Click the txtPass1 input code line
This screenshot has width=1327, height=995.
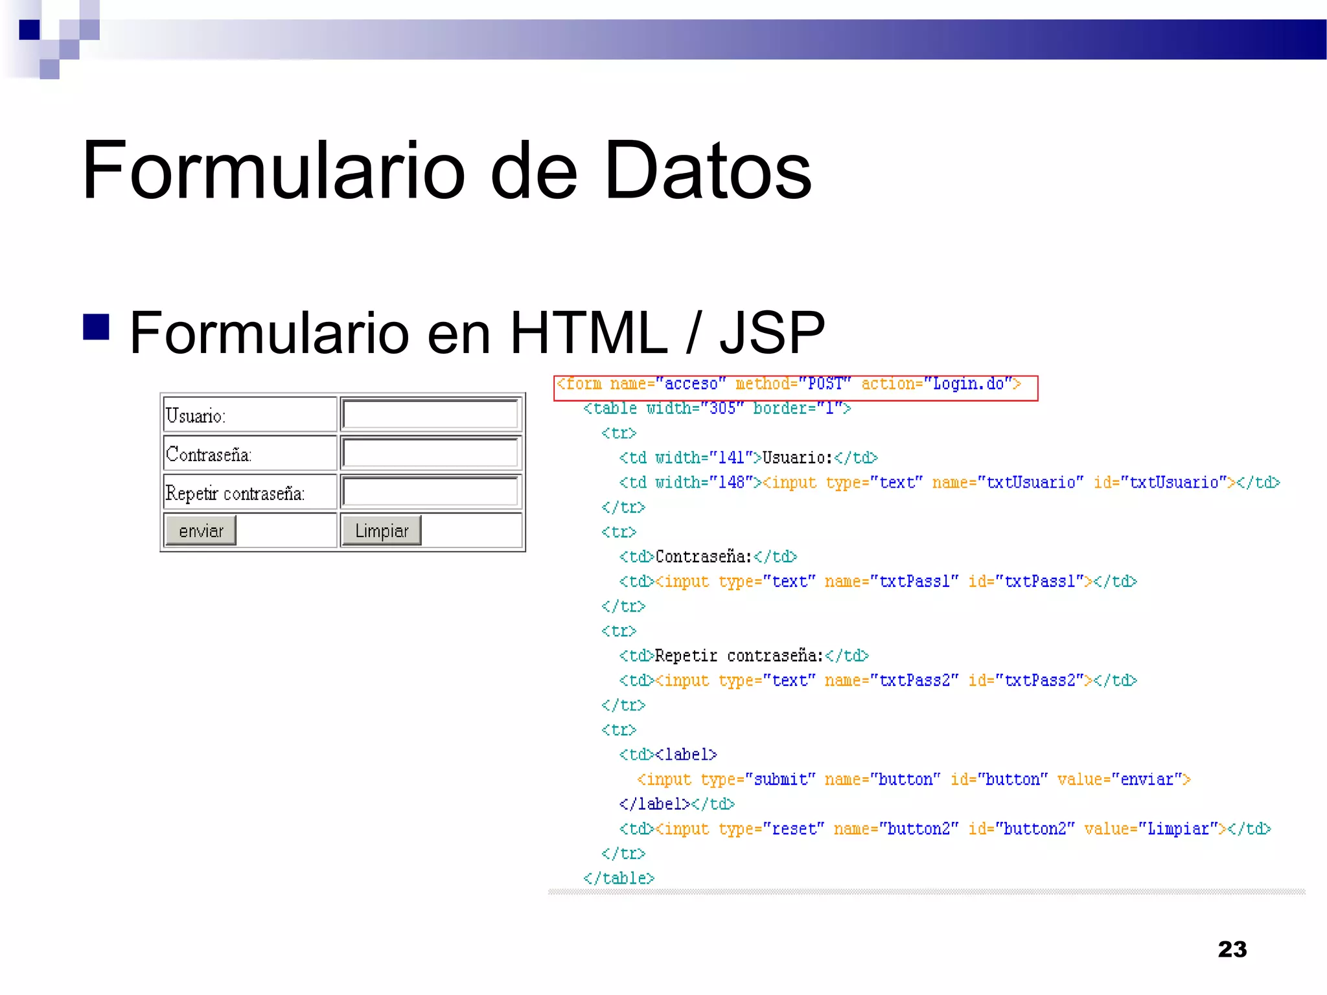point(878,582)
